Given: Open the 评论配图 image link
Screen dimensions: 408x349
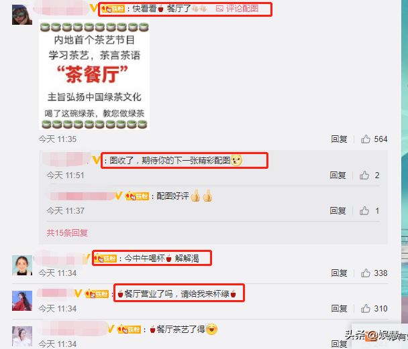Looking at the screenshot, I should (x=237, y=9).
